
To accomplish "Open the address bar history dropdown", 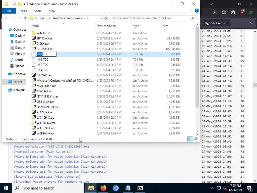I will coord(101,18).
